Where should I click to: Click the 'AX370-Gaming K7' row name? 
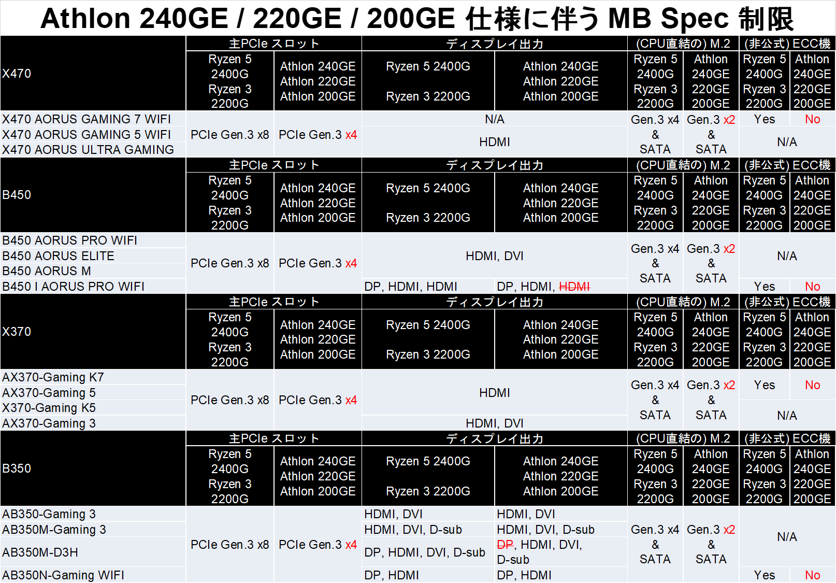pyautogui.click(x=53, y=377)
